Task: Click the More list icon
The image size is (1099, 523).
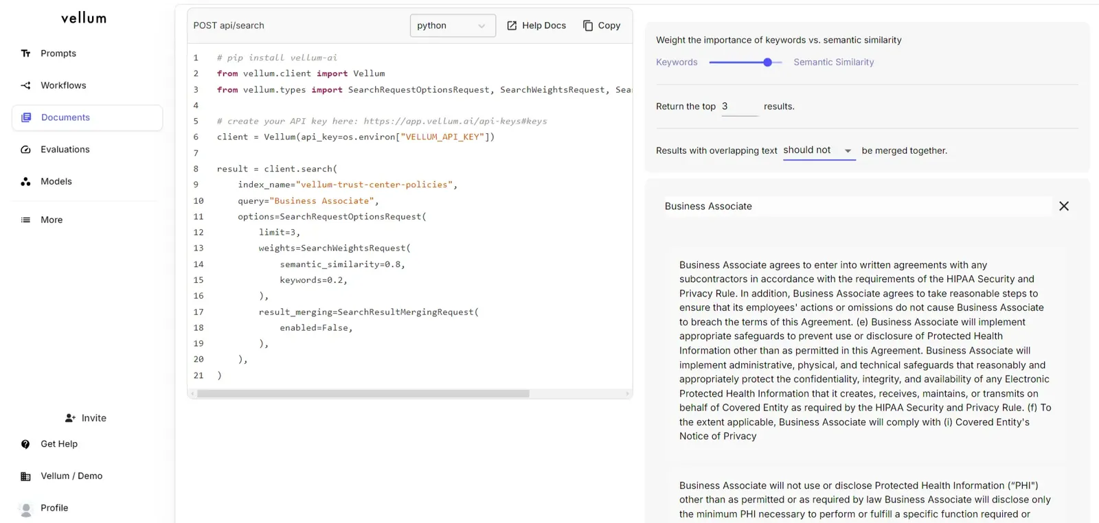Action: (x=25, y=220)
